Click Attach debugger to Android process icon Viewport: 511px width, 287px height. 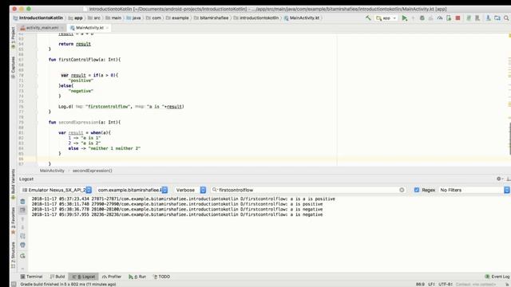pyautogui.click(x=449, y=18)
